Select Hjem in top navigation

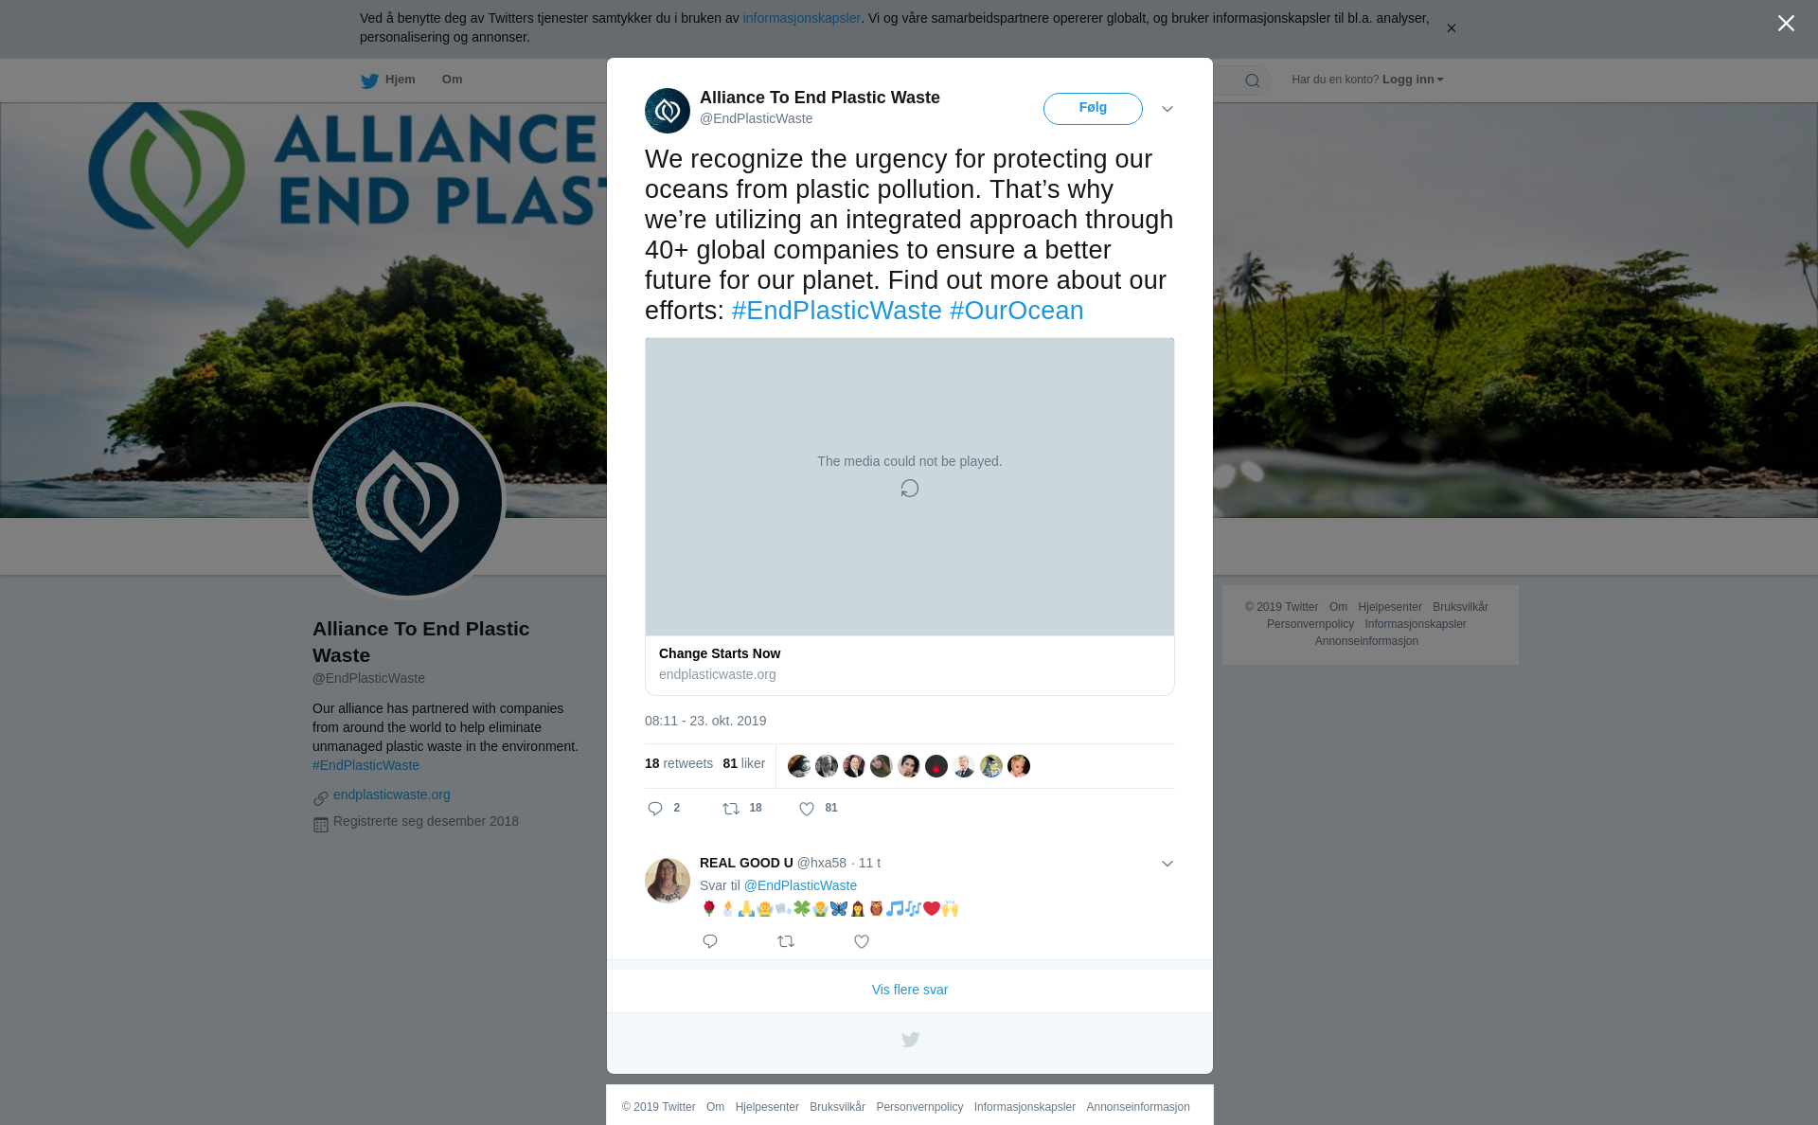[400, 80]
